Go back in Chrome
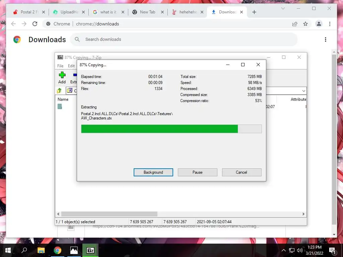This screenshot has height=257, width=343. 13,24
